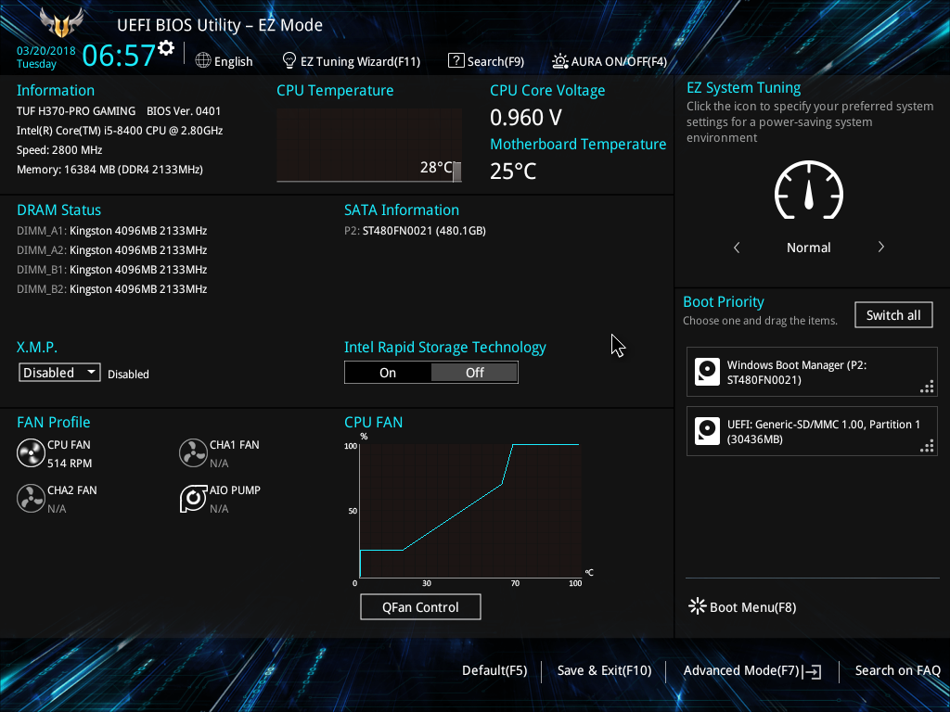Click the Boot Menu asterisk icon

[x=698, y=606]
